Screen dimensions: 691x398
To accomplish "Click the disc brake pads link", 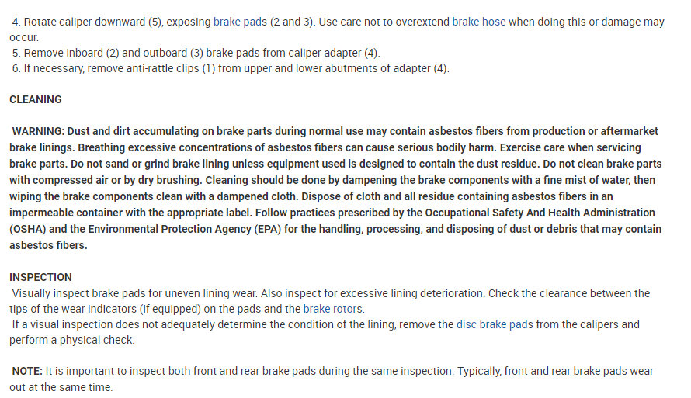I will (495, 324).
